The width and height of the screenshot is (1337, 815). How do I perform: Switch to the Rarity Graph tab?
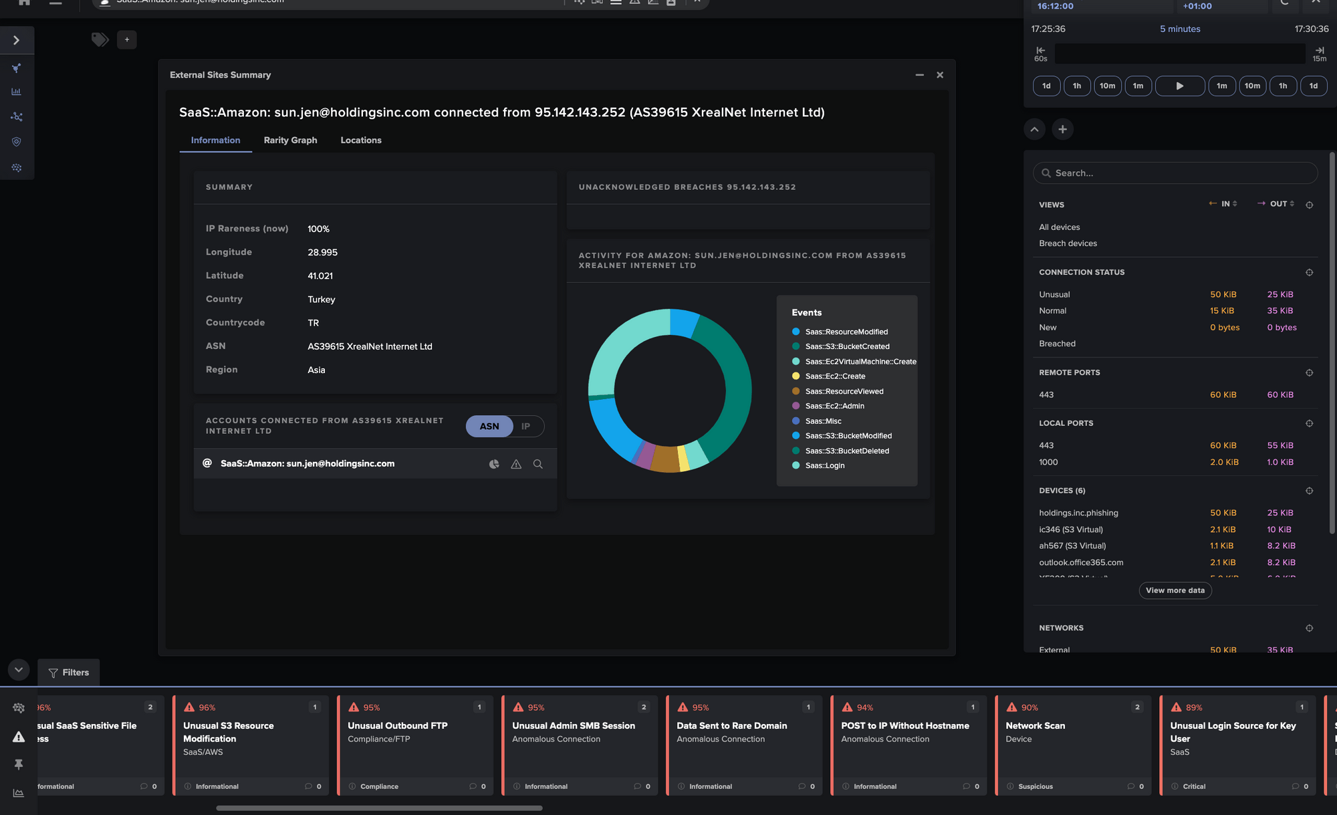(290, 140)
